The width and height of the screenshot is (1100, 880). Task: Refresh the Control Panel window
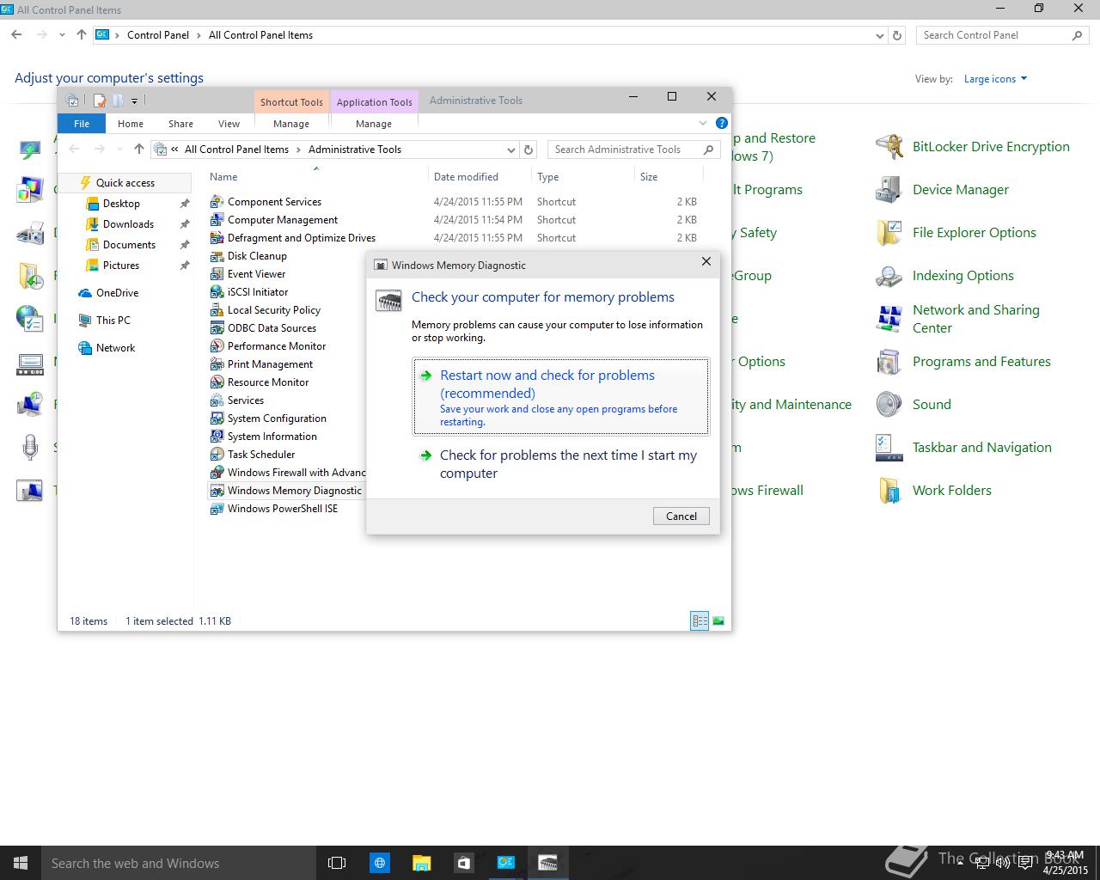coord(897,35)
